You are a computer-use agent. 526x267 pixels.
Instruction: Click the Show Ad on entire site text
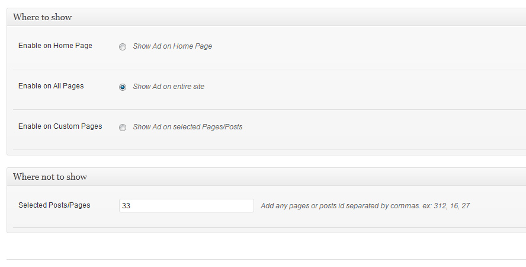pos(168,87)
